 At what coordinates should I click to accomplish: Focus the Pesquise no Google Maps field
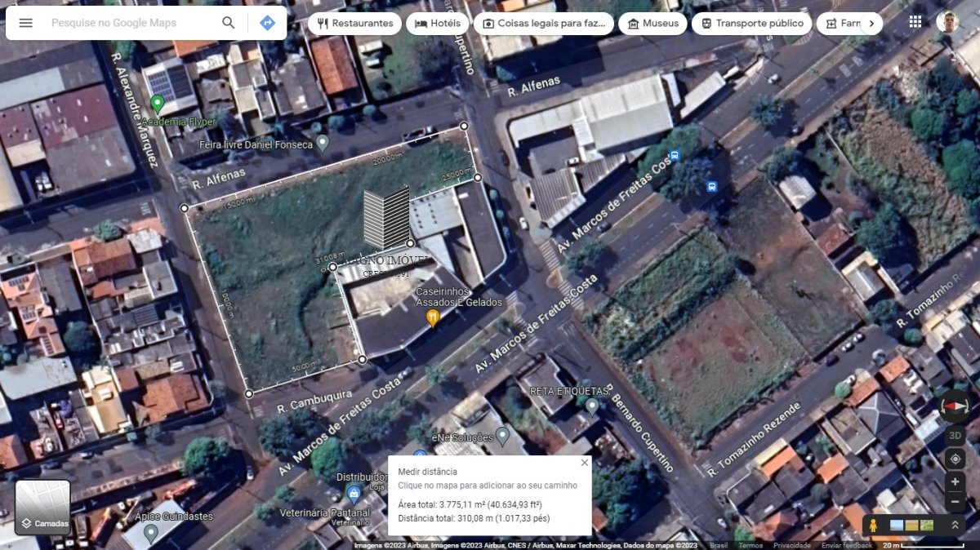[x=131, y=23]
